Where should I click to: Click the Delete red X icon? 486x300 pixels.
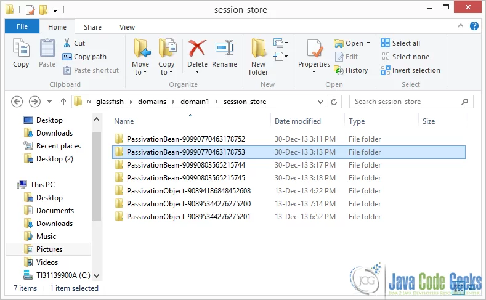coord(197,49)
